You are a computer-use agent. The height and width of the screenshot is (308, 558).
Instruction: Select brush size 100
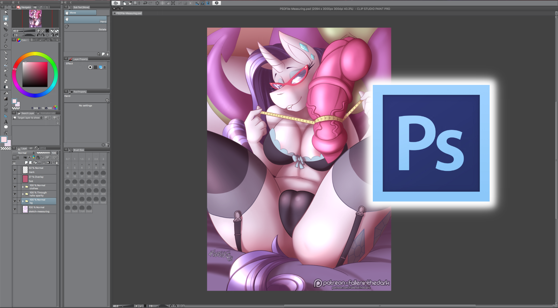pyautogui.click(x=103, y=182)
